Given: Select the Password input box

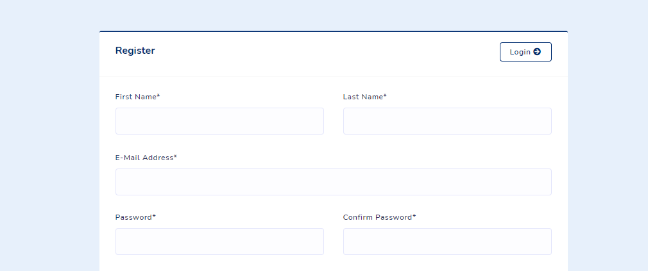Looking at the screenshot, I should point(219,242).
